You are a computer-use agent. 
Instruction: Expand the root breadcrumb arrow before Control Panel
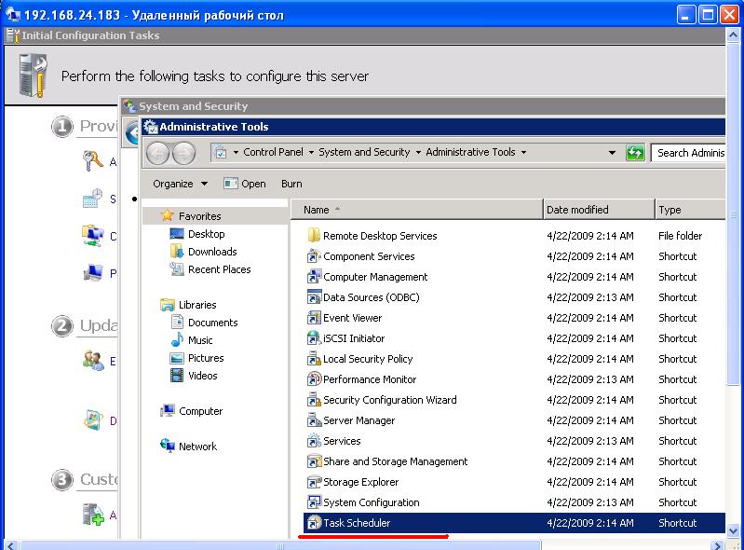(x=236, y=153)
